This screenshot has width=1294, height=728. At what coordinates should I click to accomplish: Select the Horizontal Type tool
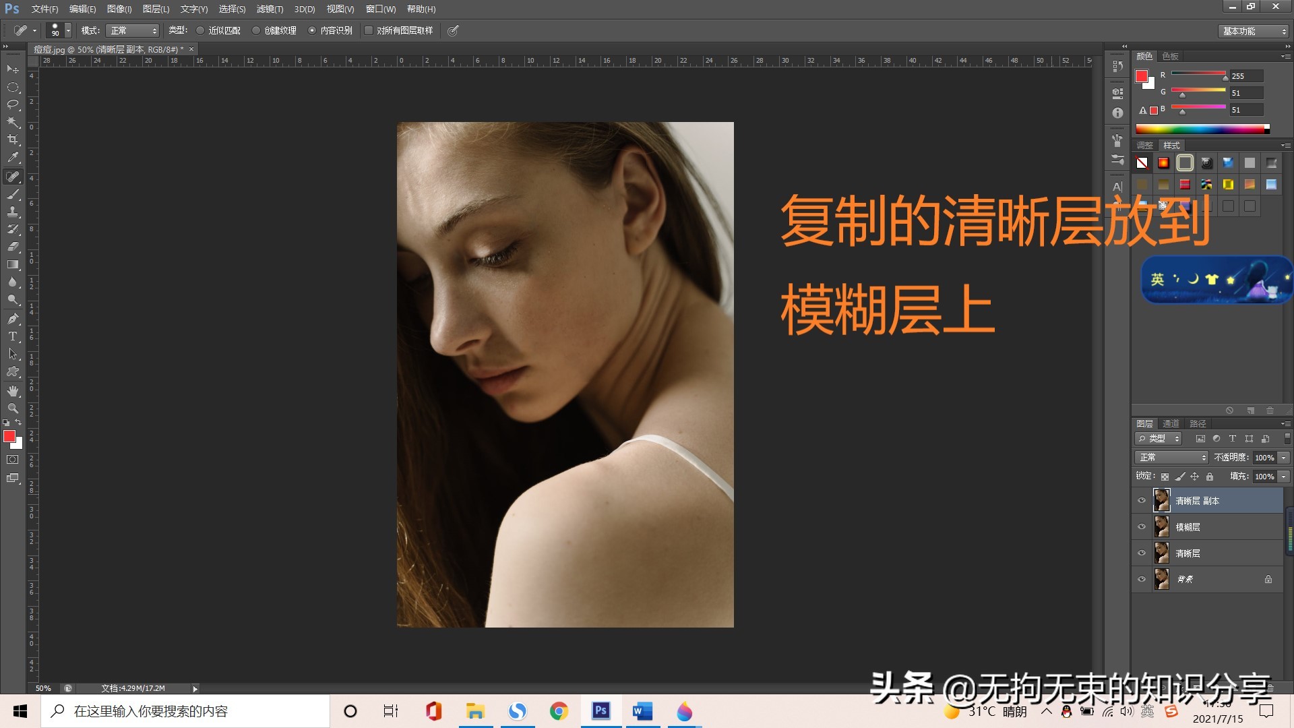point(13,335)
